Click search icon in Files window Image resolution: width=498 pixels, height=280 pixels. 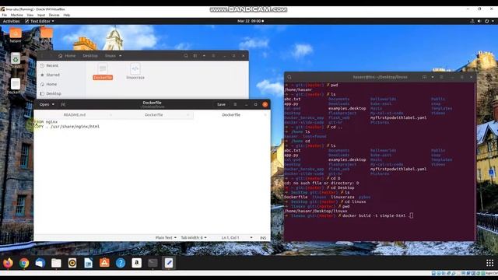tap(186, 55)
